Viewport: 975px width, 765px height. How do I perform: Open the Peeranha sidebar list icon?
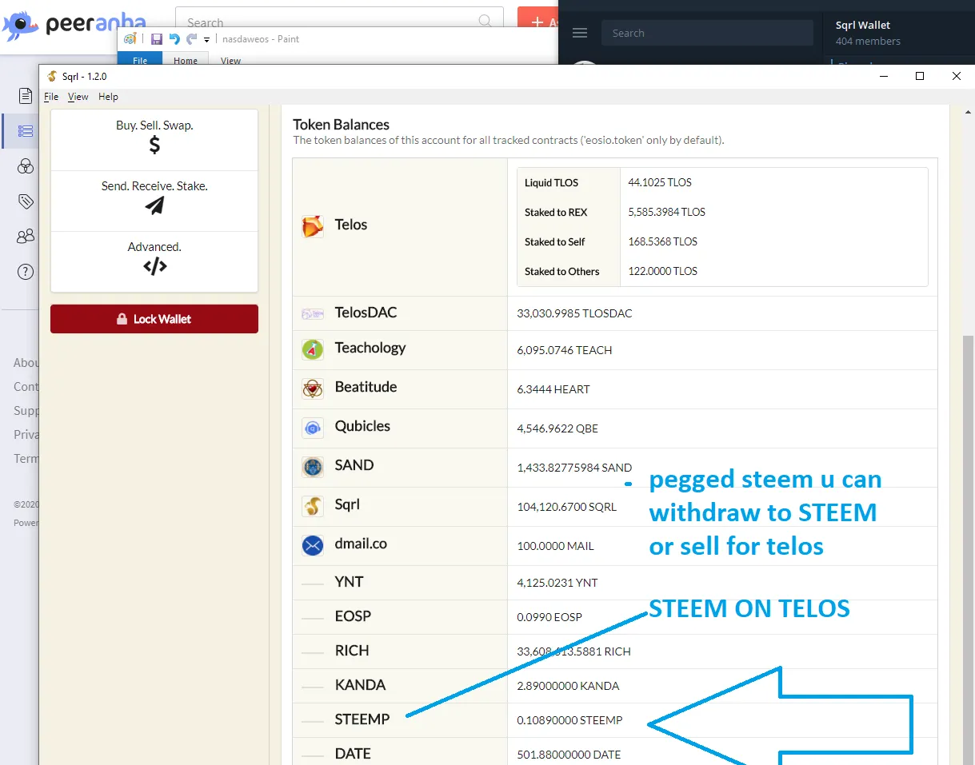26,131
